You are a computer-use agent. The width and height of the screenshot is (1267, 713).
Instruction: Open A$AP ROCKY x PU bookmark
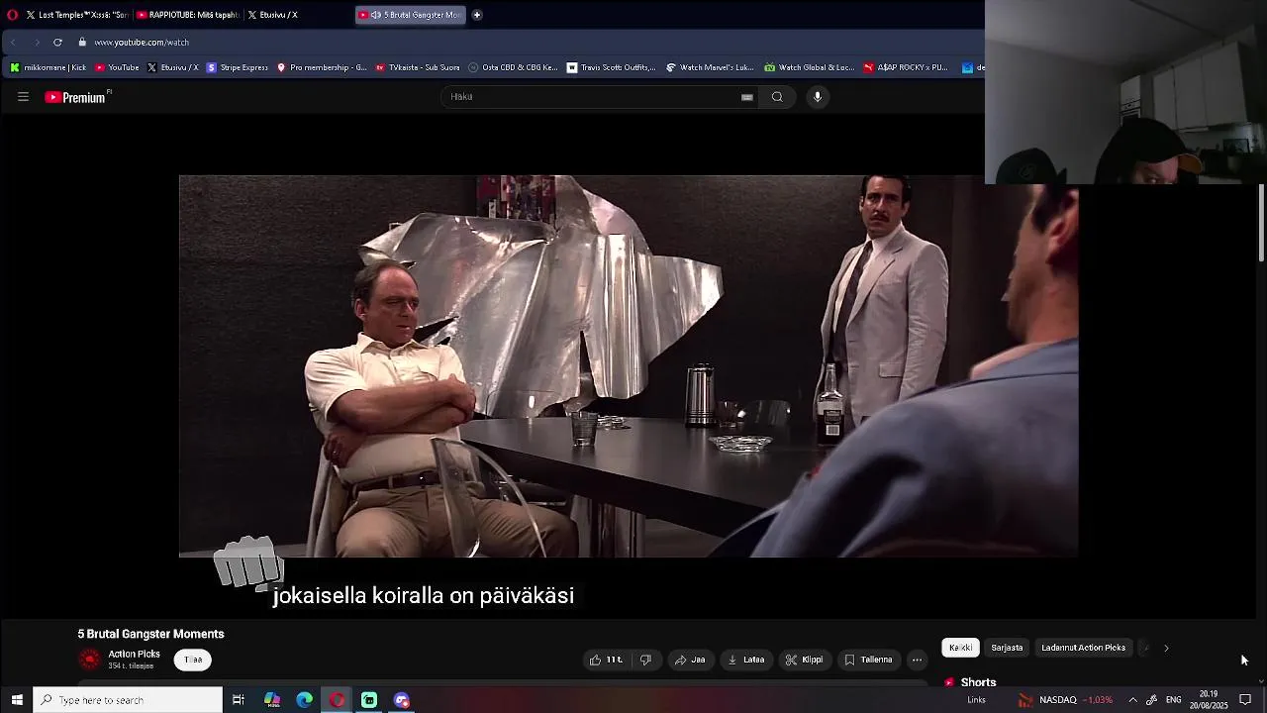906,67
